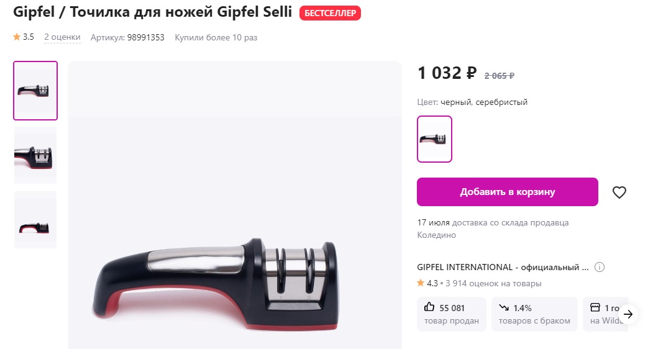Click the seller's 4.3 rating star
This screenshot has width=648, height=349.
click(x=421, y=283)
